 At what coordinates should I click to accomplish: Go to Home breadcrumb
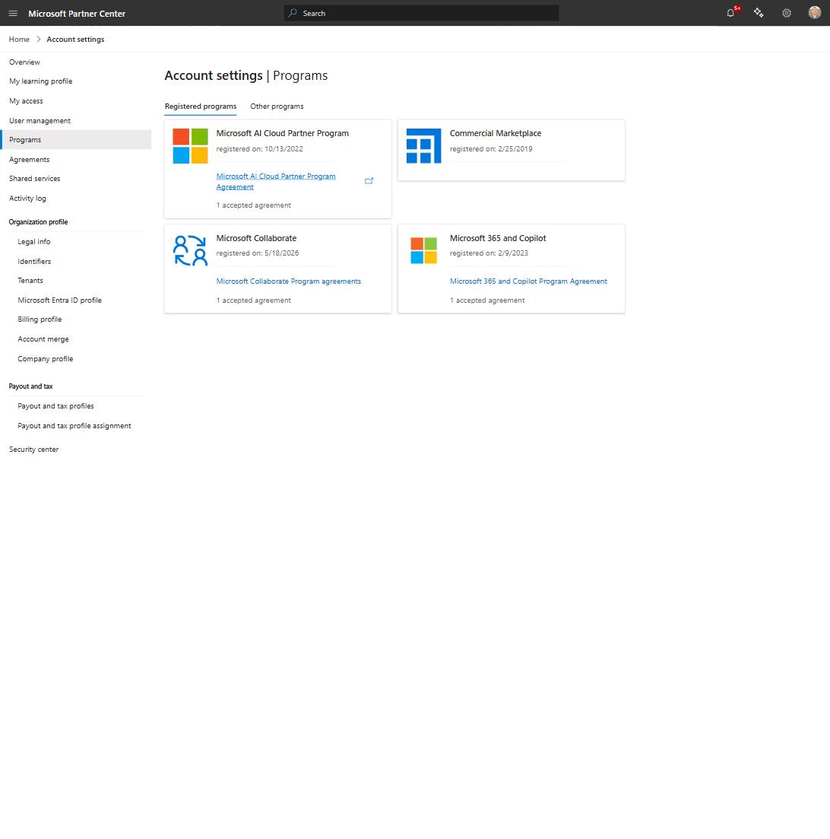19,39
